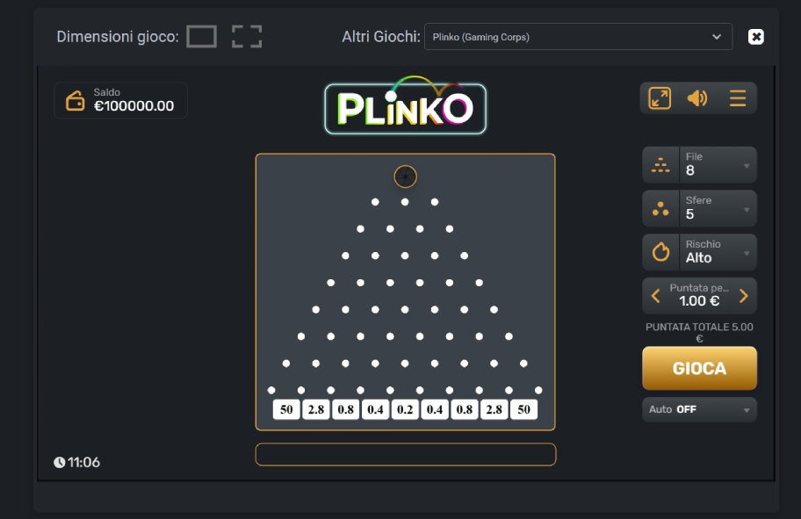Click the 11:06 time display
This screenshot has height=519, width=801.
pos(83,462)
